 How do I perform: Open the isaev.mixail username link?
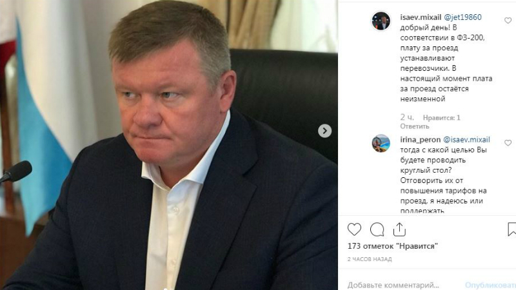click(421, 17)
